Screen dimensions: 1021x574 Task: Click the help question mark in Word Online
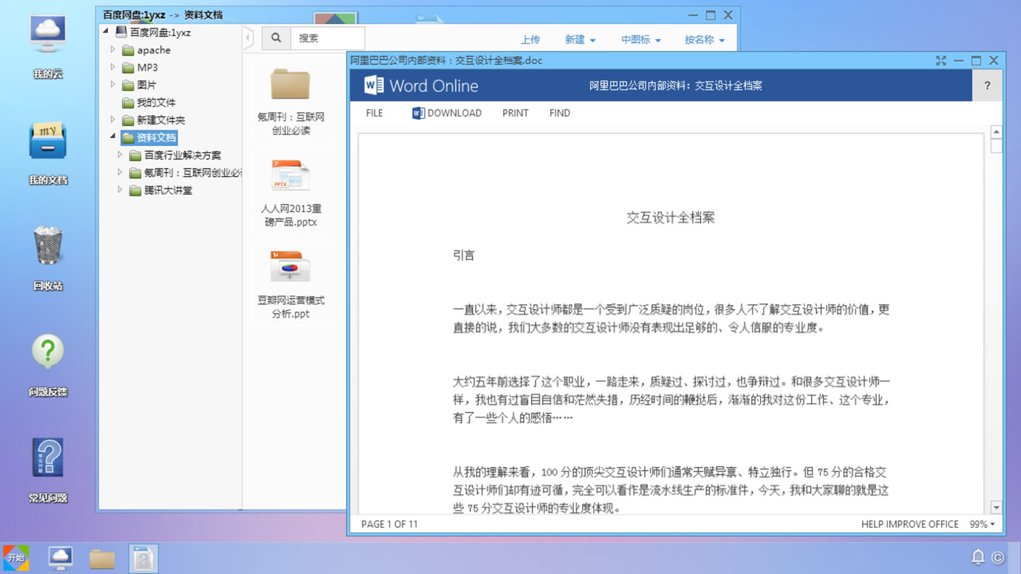coord(988,86)
